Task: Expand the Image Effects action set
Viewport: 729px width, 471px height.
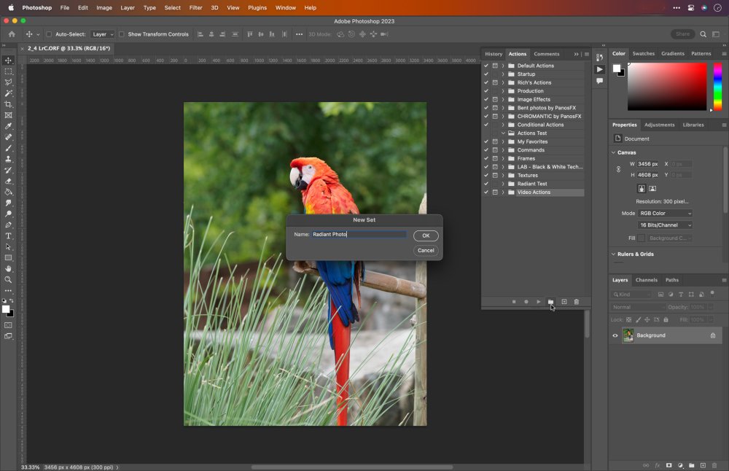Action: pyautogui.click(x=503, y=99)
